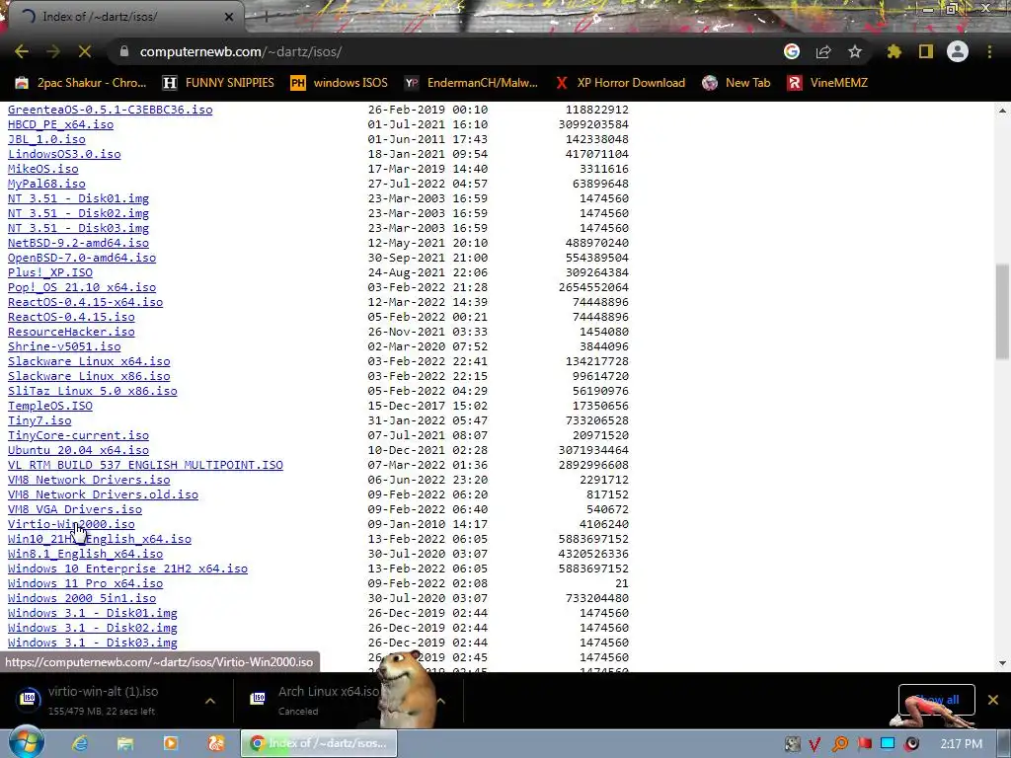Open the Tiny7.iso link
Viewport: 1011px width, 758px height.
pos(39,420)
